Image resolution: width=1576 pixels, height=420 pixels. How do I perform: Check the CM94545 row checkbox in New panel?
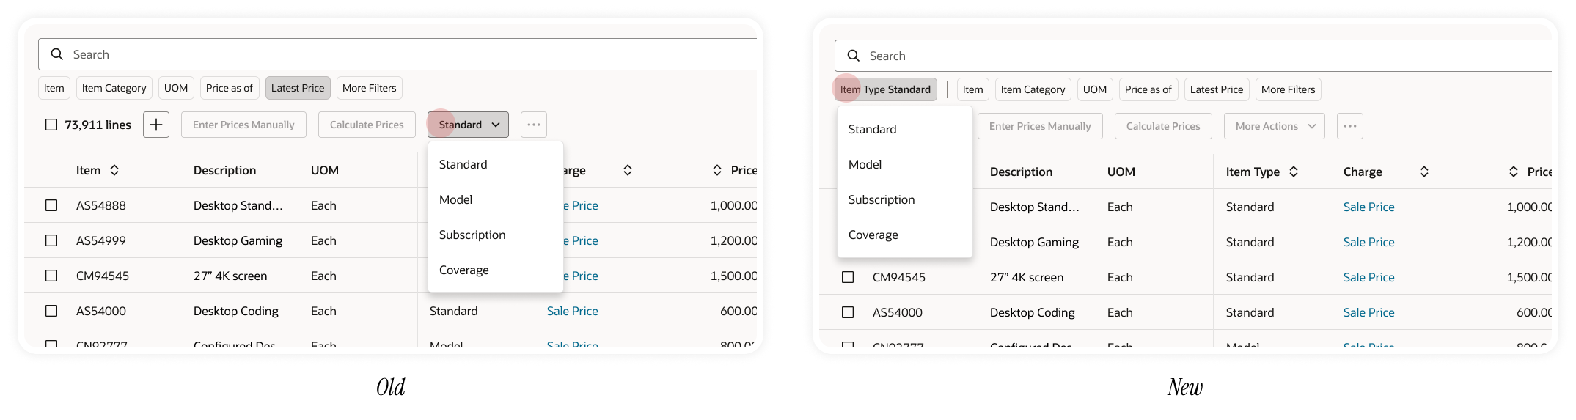point(848,277)
